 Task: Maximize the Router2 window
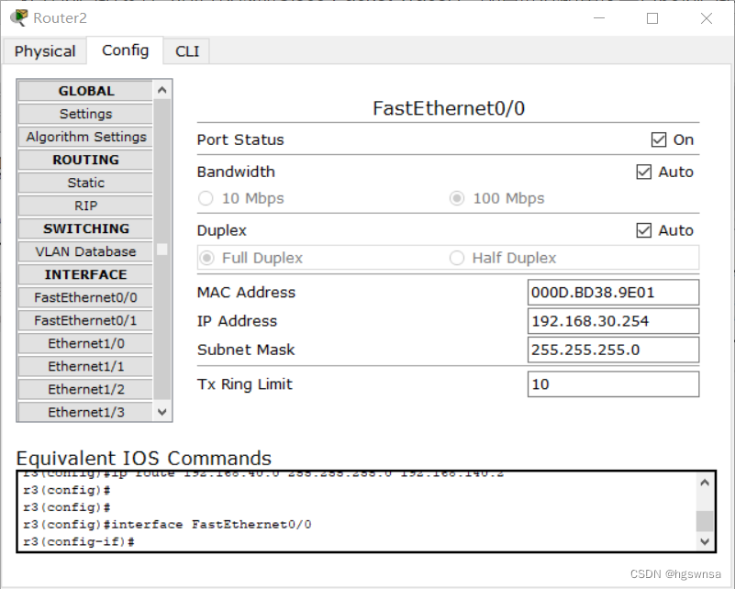pos(652,17)
